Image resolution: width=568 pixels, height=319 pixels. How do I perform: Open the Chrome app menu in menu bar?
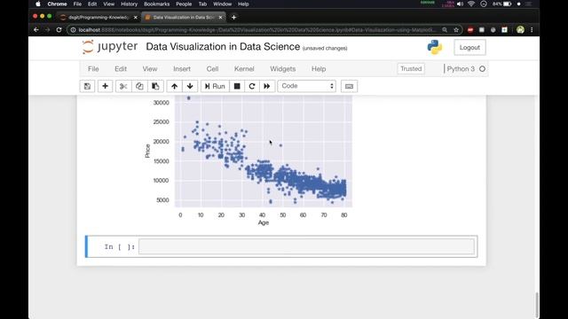57,4
